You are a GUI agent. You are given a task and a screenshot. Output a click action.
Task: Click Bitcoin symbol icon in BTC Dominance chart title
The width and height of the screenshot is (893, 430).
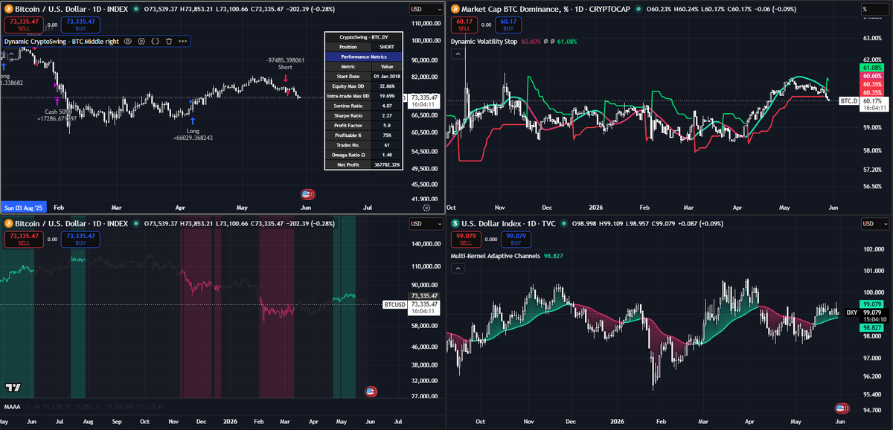click(x=455, y=9)
